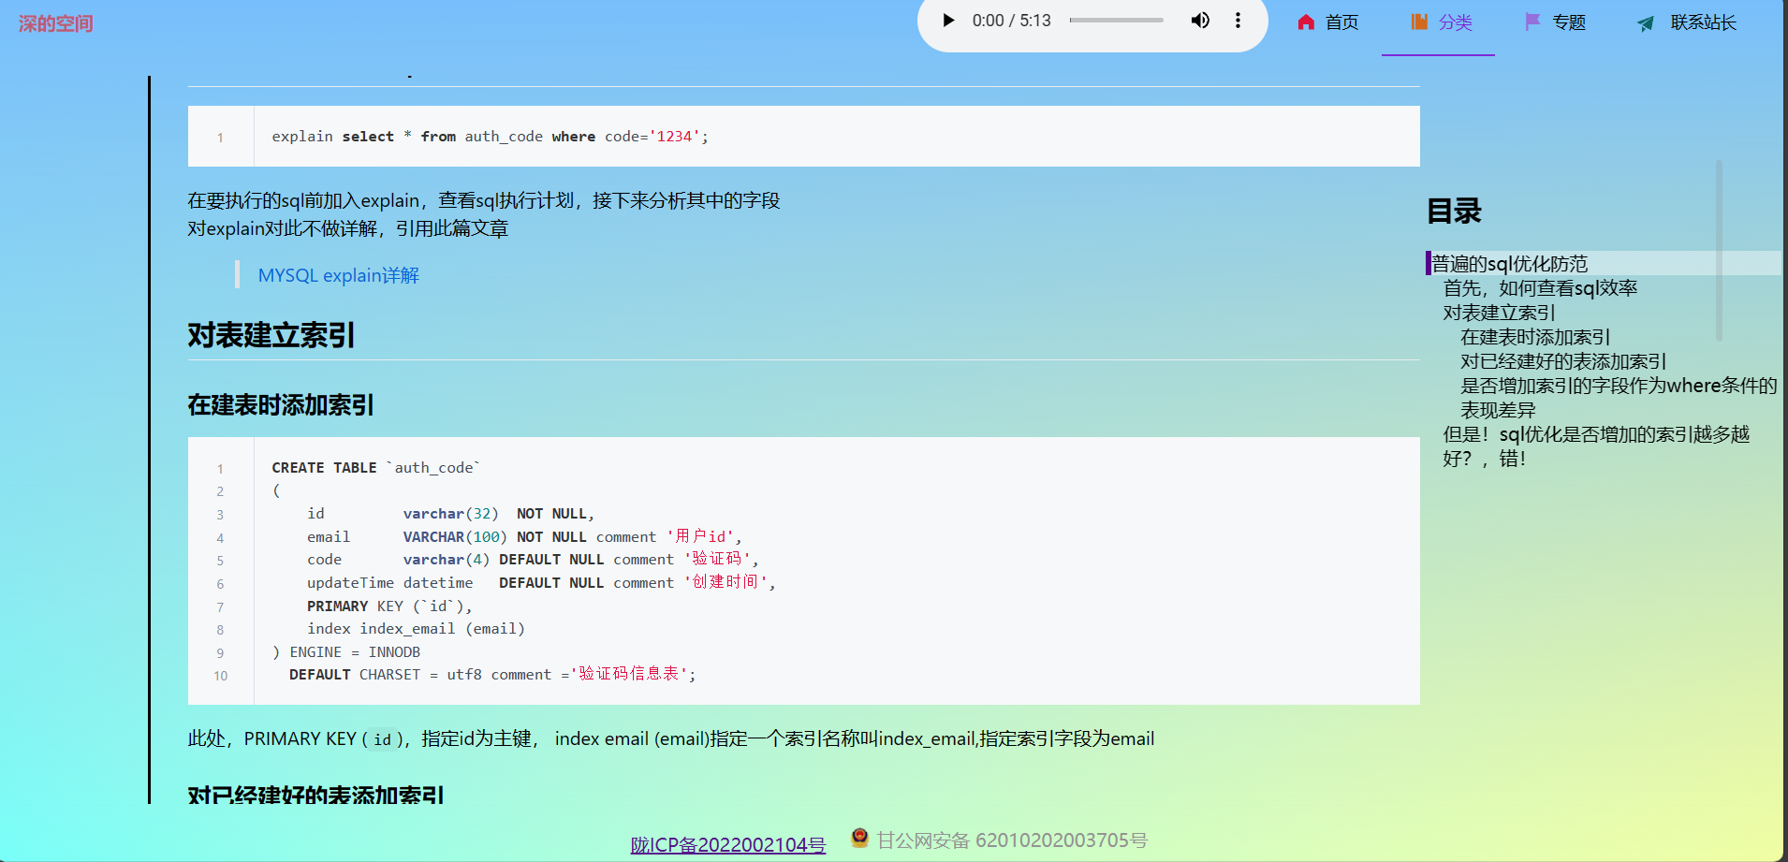
Task: Open the 专题 nav item
Action: click(x=1569, y=22)
